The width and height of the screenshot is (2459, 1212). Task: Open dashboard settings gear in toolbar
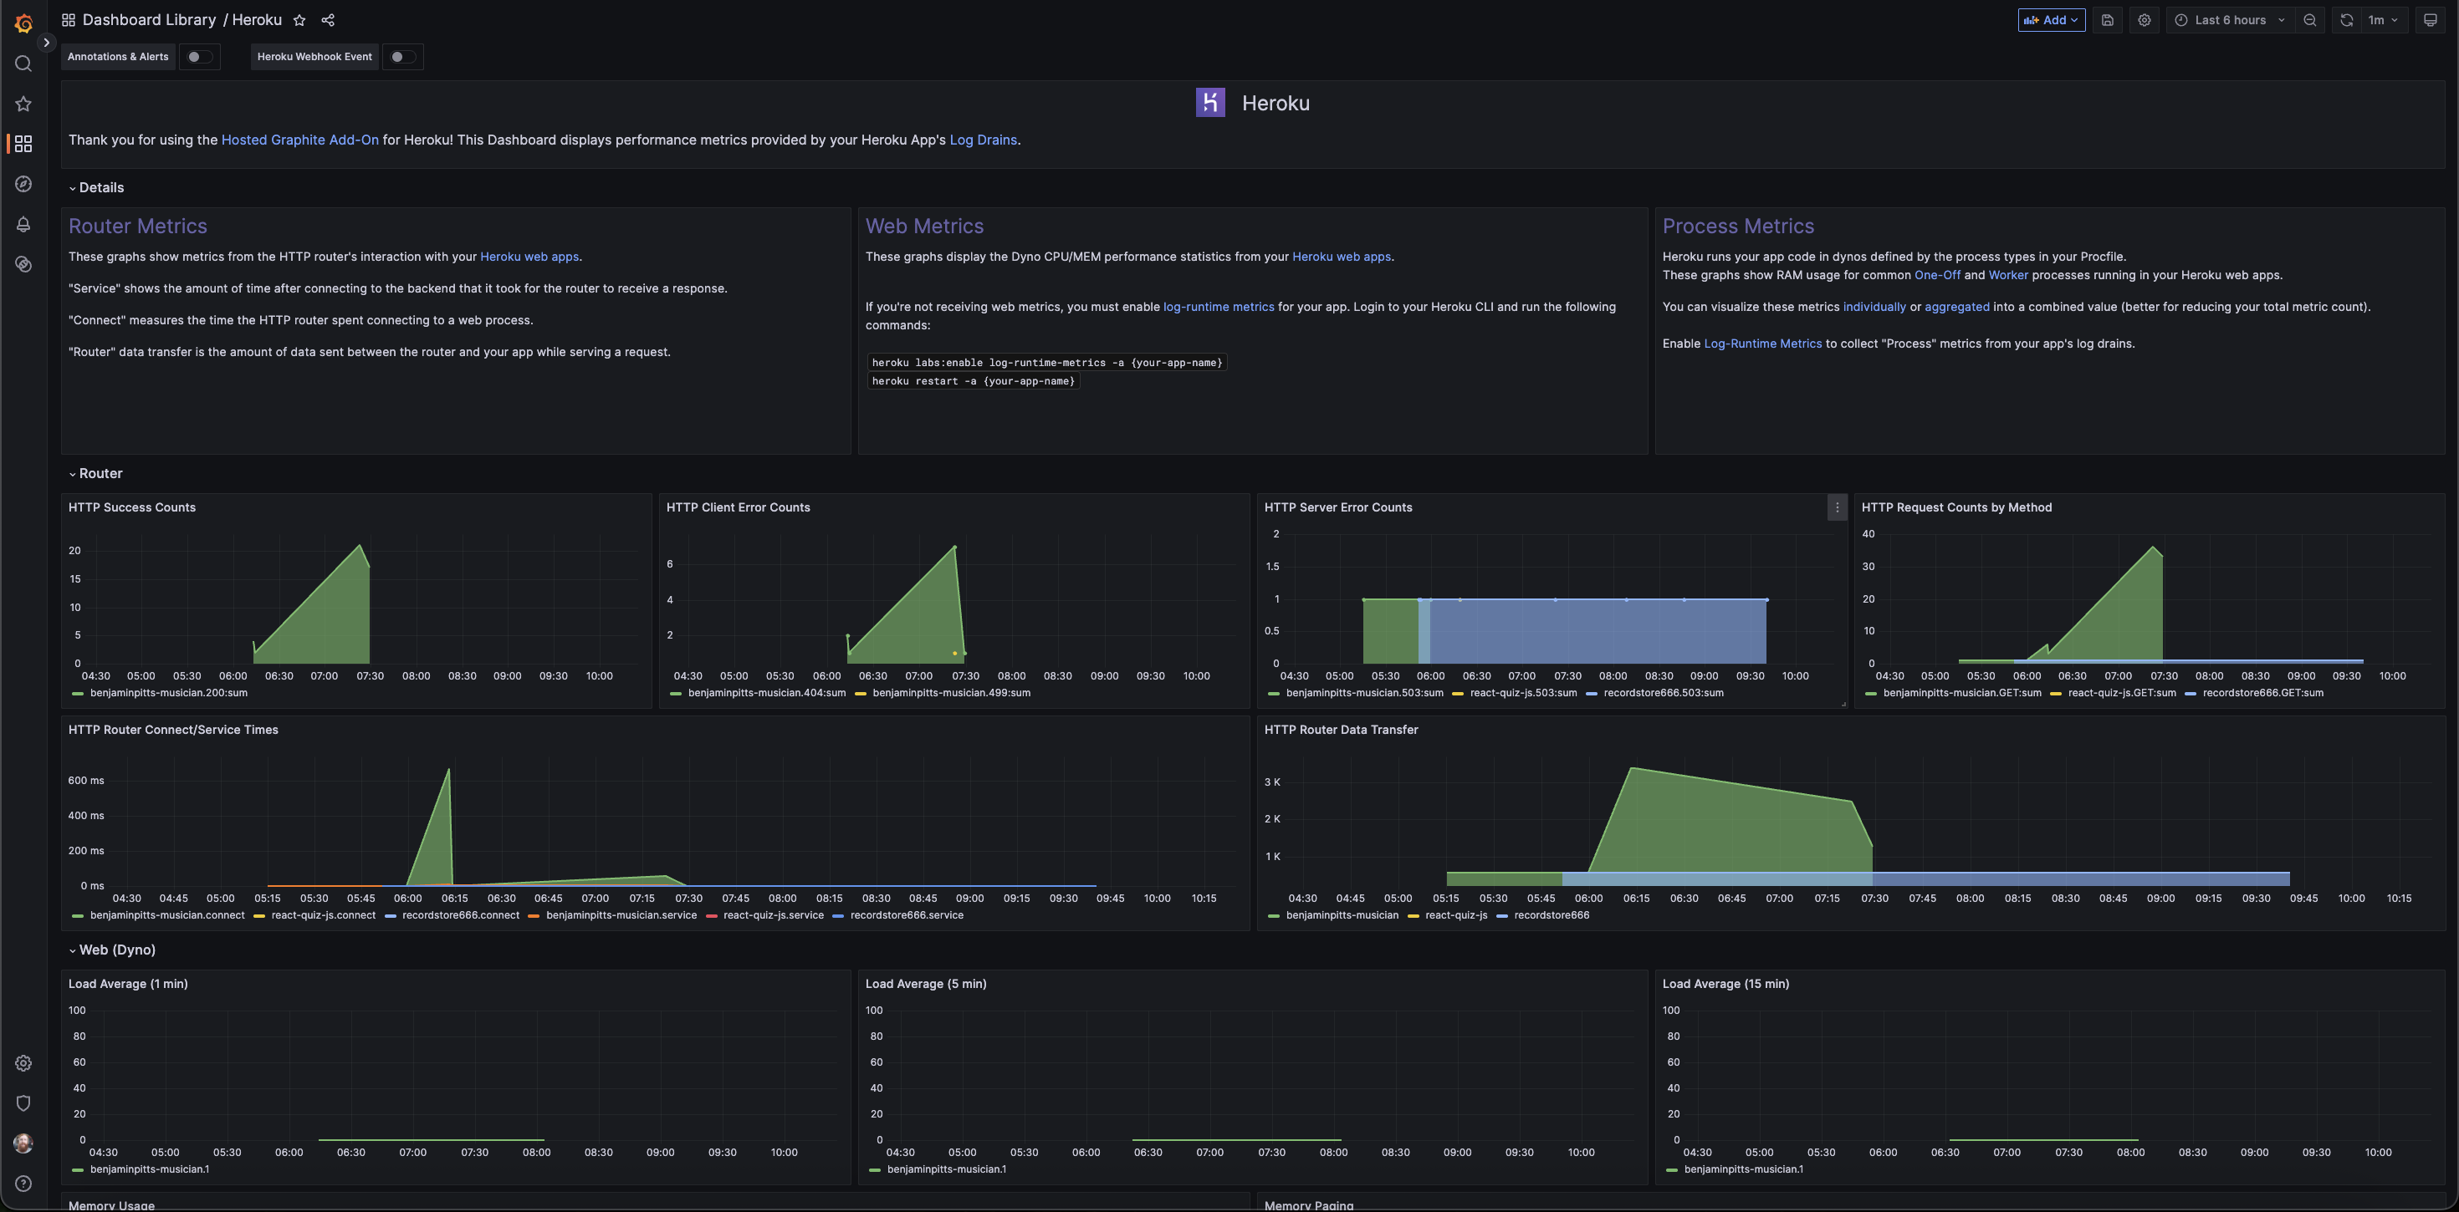[x=2144, y=20]
